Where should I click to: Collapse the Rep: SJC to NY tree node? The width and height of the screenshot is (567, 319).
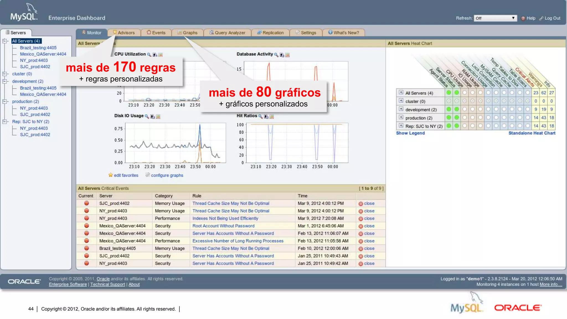[x=4, y=122]
